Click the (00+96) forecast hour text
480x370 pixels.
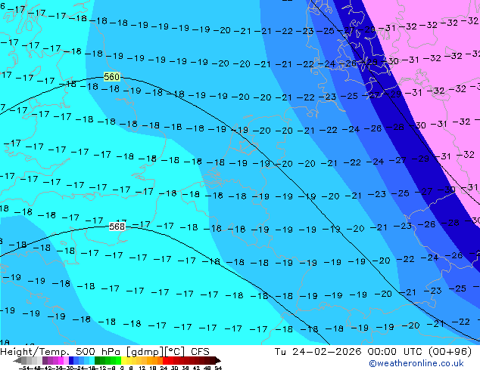[x=450, y=352]
